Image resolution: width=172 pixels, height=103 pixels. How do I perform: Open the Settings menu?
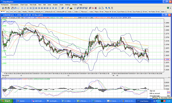coord(68,5)
